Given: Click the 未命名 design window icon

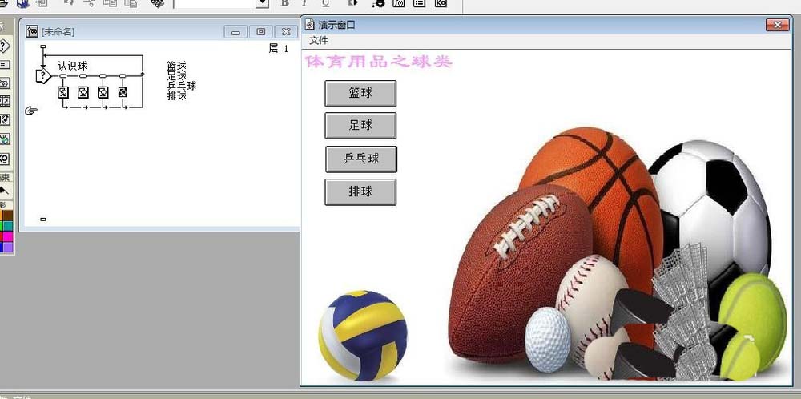Looking at the screenshot, I should (32, 32).
